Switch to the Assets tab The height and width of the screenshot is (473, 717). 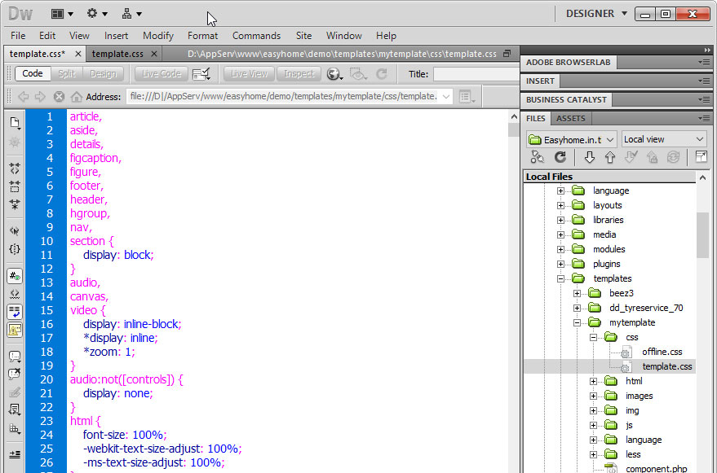pyautogui.click(x=570, y=118)
